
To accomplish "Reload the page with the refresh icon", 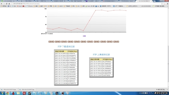I will click(7, 4).
